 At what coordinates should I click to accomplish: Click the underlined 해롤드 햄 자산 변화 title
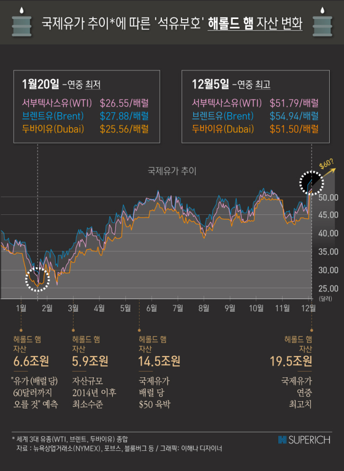[255, 23]
